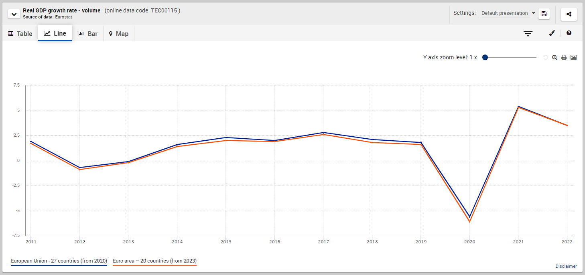Download chart image via the picture icon

point(573,57)
